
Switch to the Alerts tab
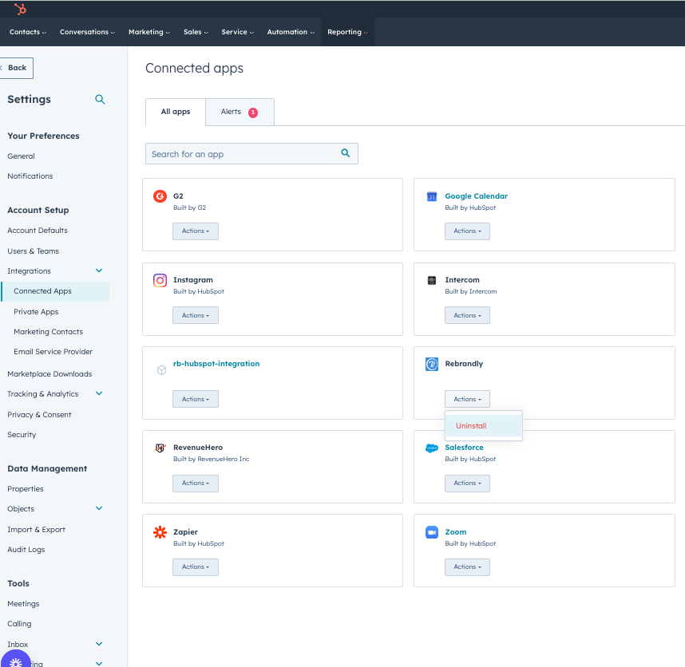[240, 112]
